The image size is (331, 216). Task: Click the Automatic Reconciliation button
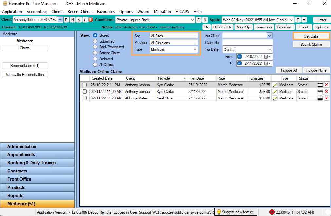25,75
